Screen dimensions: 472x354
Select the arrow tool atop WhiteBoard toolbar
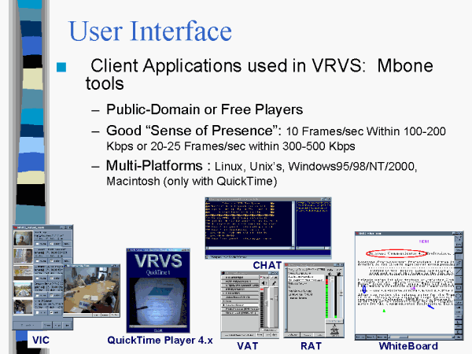click(x=459, y=238)
